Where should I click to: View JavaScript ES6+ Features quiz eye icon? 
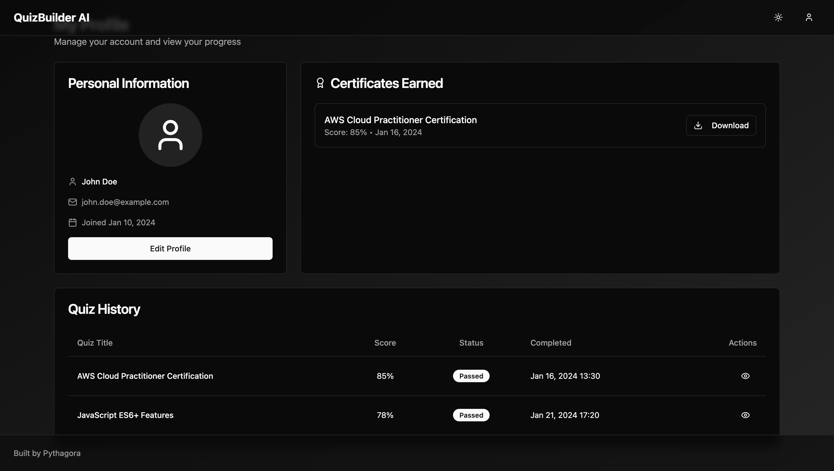(x=745, y=415)
